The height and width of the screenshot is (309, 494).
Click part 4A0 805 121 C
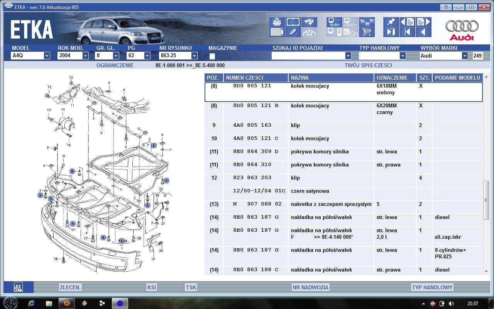click(256, 138)
